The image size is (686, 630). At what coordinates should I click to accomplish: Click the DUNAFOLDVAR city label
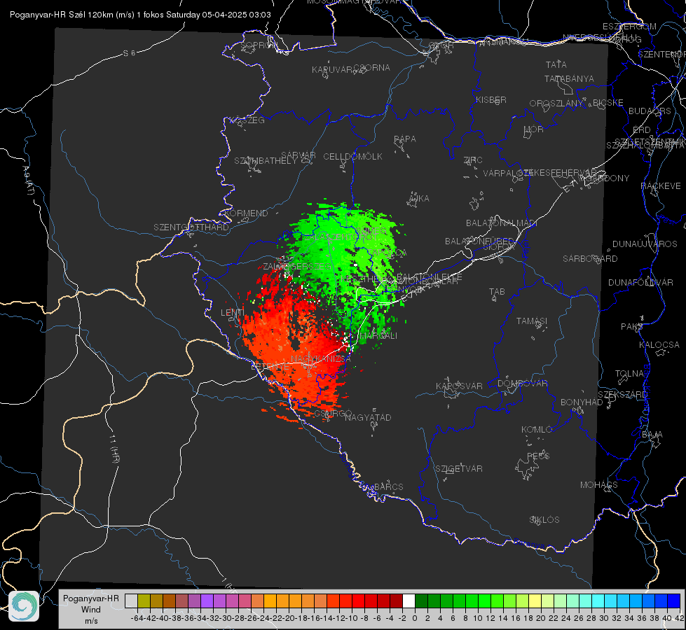pyautogui.click(x=640, y=282)
